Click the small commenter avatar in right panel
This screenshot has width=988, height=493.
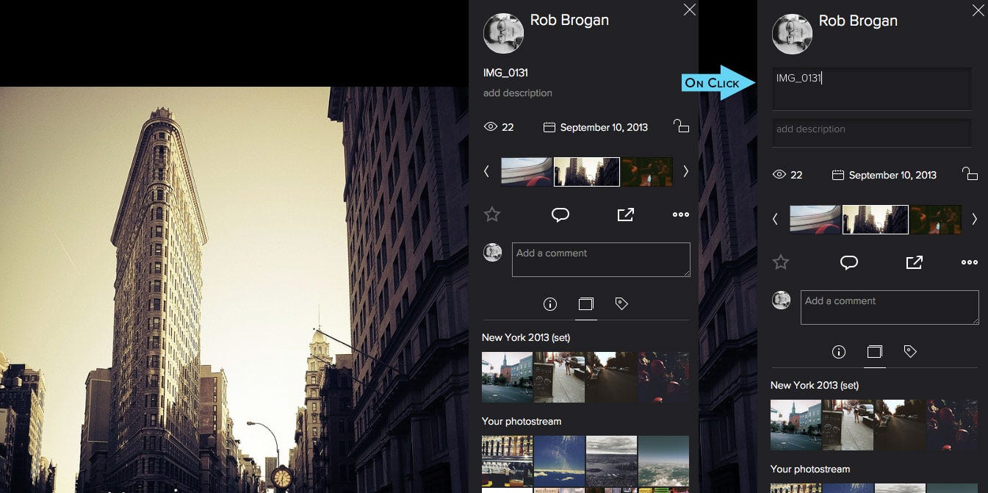coord(781,300)
